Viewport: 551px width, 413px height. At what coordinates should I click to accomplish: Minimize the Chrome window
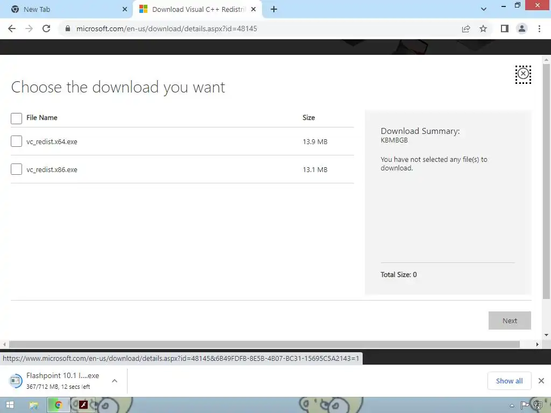(504, 5)
